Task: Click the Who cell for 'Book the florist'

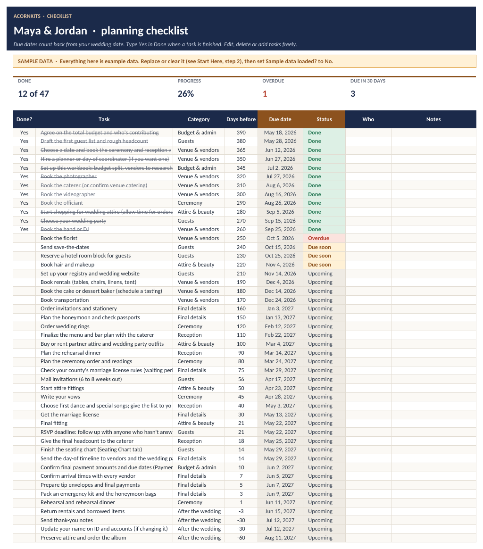Action: pyautogui.click(x=368, y=238)
